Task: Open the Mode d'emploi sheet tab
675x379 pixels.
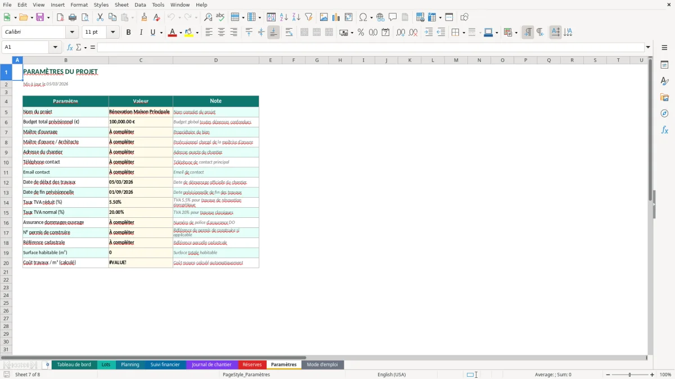Action: click(322, 364)
